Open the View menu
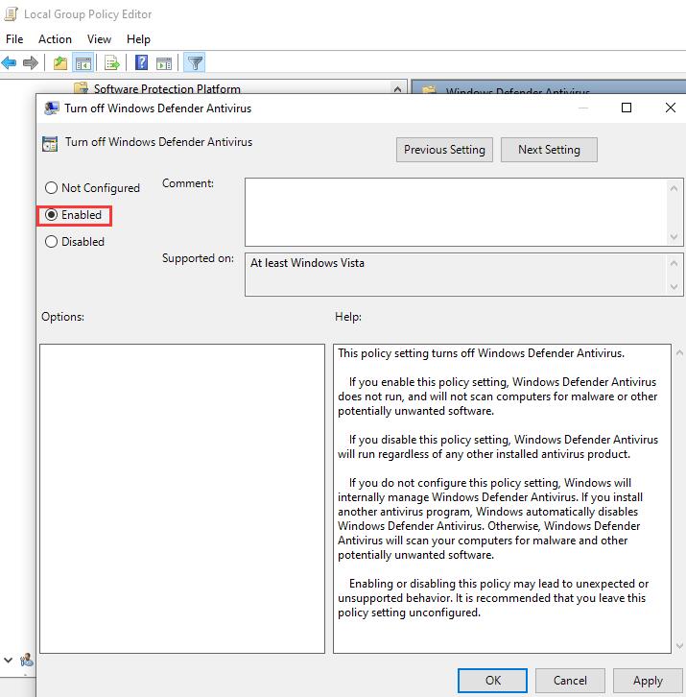 pyautogui.click(x=99, y=39)
